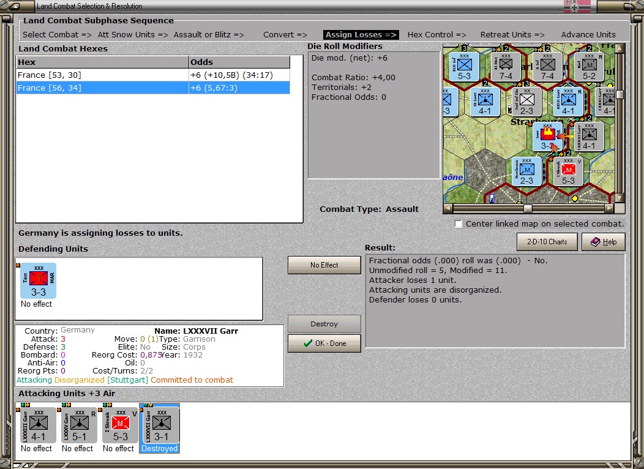This screenshot has width=644, height=469.
Task: Click the map vertical scrollbar thumb
Action: coord(620,94)
